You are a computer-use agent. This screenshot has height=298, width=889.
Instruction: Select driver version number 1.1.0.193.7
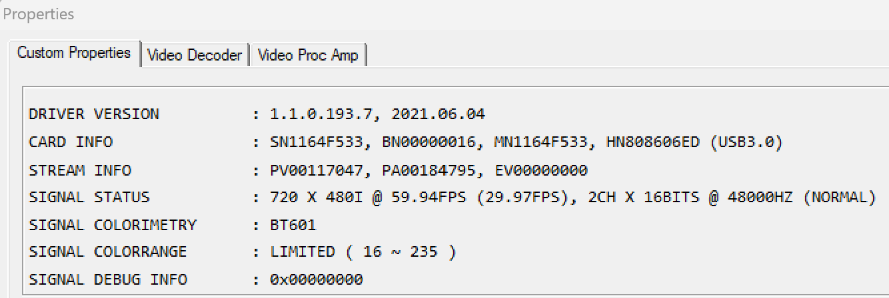[321, 114]
